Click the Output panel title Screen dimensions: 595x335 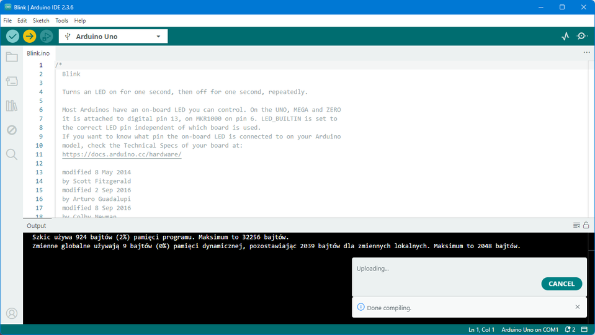pos(37,226)
